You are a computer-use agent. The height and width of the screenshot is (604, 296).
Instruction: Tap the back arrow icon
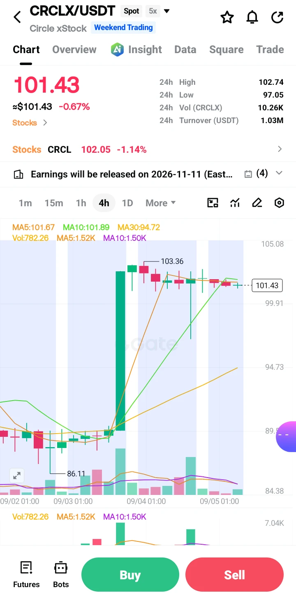pyautogui.click(x=17, y=17)
